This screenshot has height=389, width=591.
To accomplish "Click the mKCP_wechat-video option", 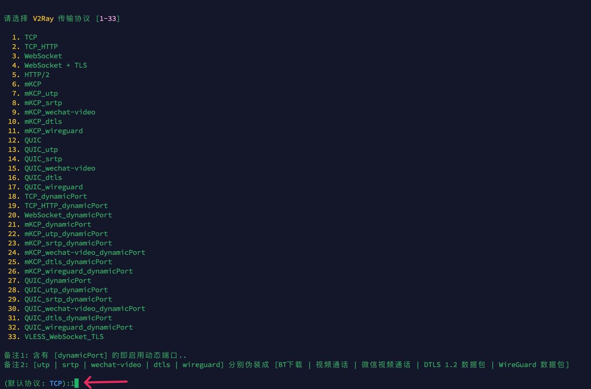I will pos(60,112).
